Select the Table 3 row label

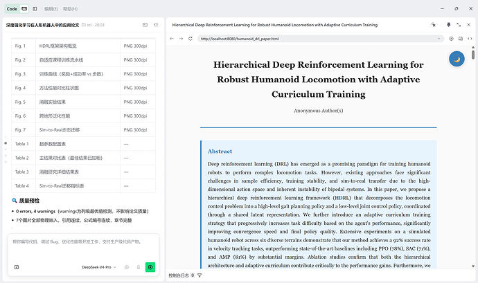22,172
